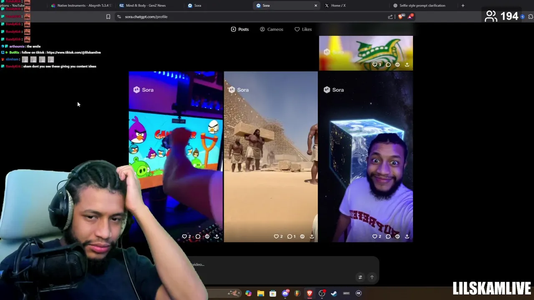This screenshot has height=300, width=534.
Task: Remix the pyramid builders video
Action: [x=302, y=236]
